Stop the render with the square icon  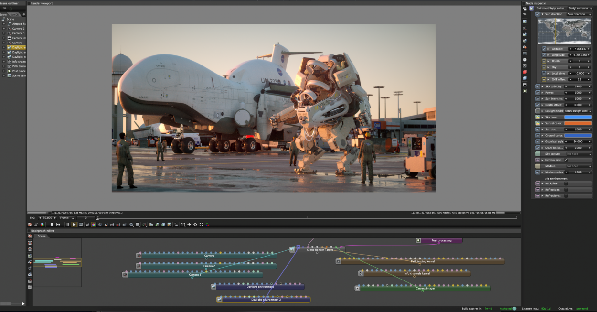(52, 225)
